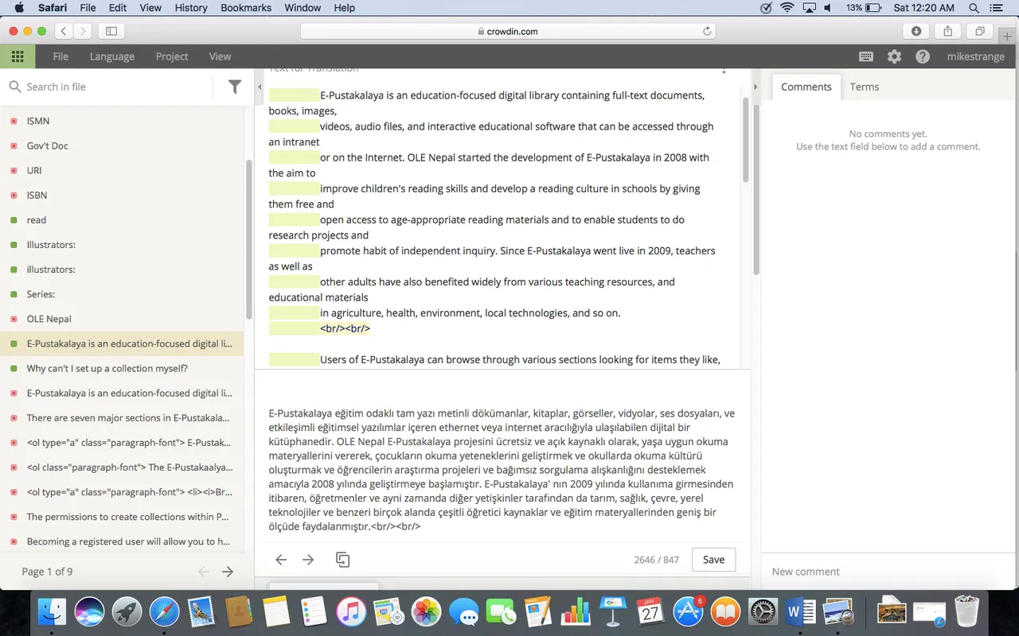Open editor settings gear icon
1019x636 pixels.
point(895,56)
